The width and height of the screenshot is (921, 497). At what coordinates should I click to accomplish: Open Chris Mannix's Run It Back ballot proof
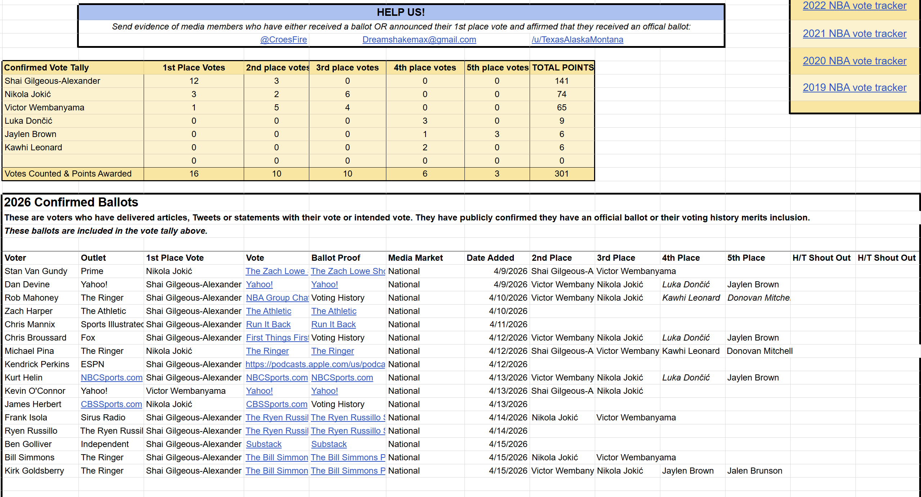tap(333, 324)
